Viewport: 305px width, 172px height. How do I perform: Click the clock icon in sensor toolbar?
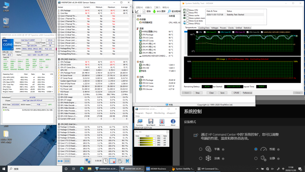pyautogui.click(x=105, y=161)
